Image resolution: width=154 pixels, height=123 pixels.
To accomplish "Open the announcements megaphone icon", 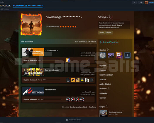I will point(134,2).
